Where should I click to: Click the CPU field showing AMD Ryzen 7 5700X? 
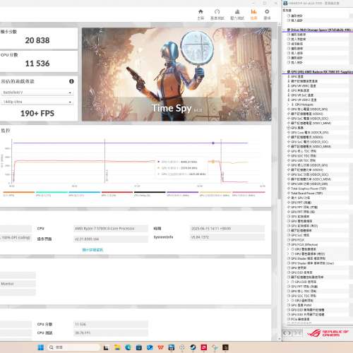(111, 229)
